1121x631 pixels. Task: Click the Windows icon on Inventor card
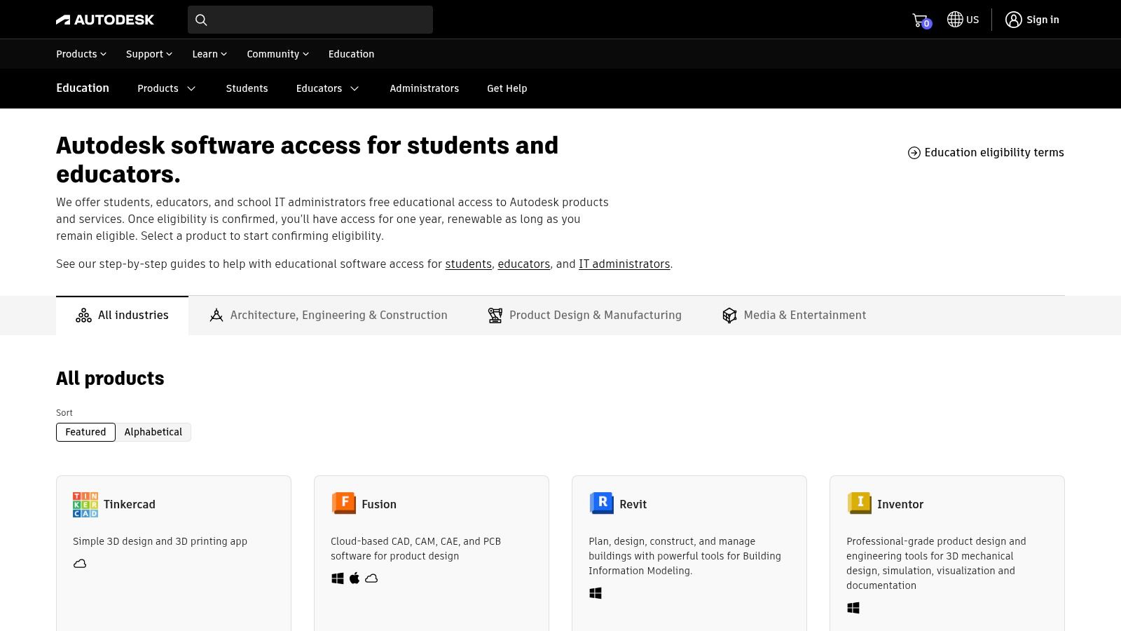853,608
